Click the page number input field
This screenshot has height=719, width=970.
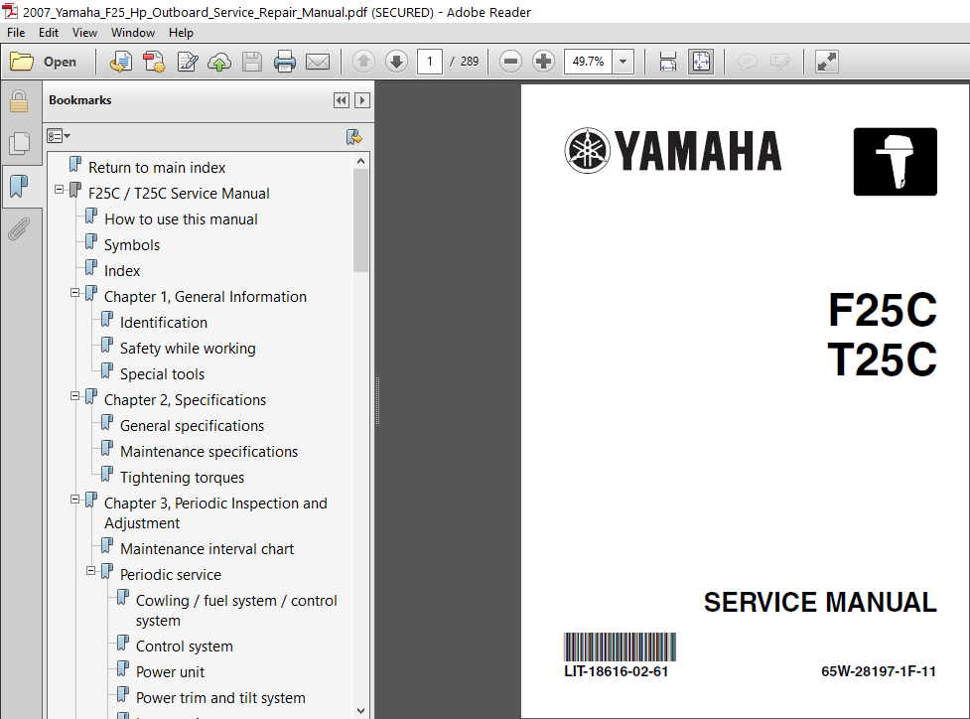pyautogui.click(x=429, y=62)
